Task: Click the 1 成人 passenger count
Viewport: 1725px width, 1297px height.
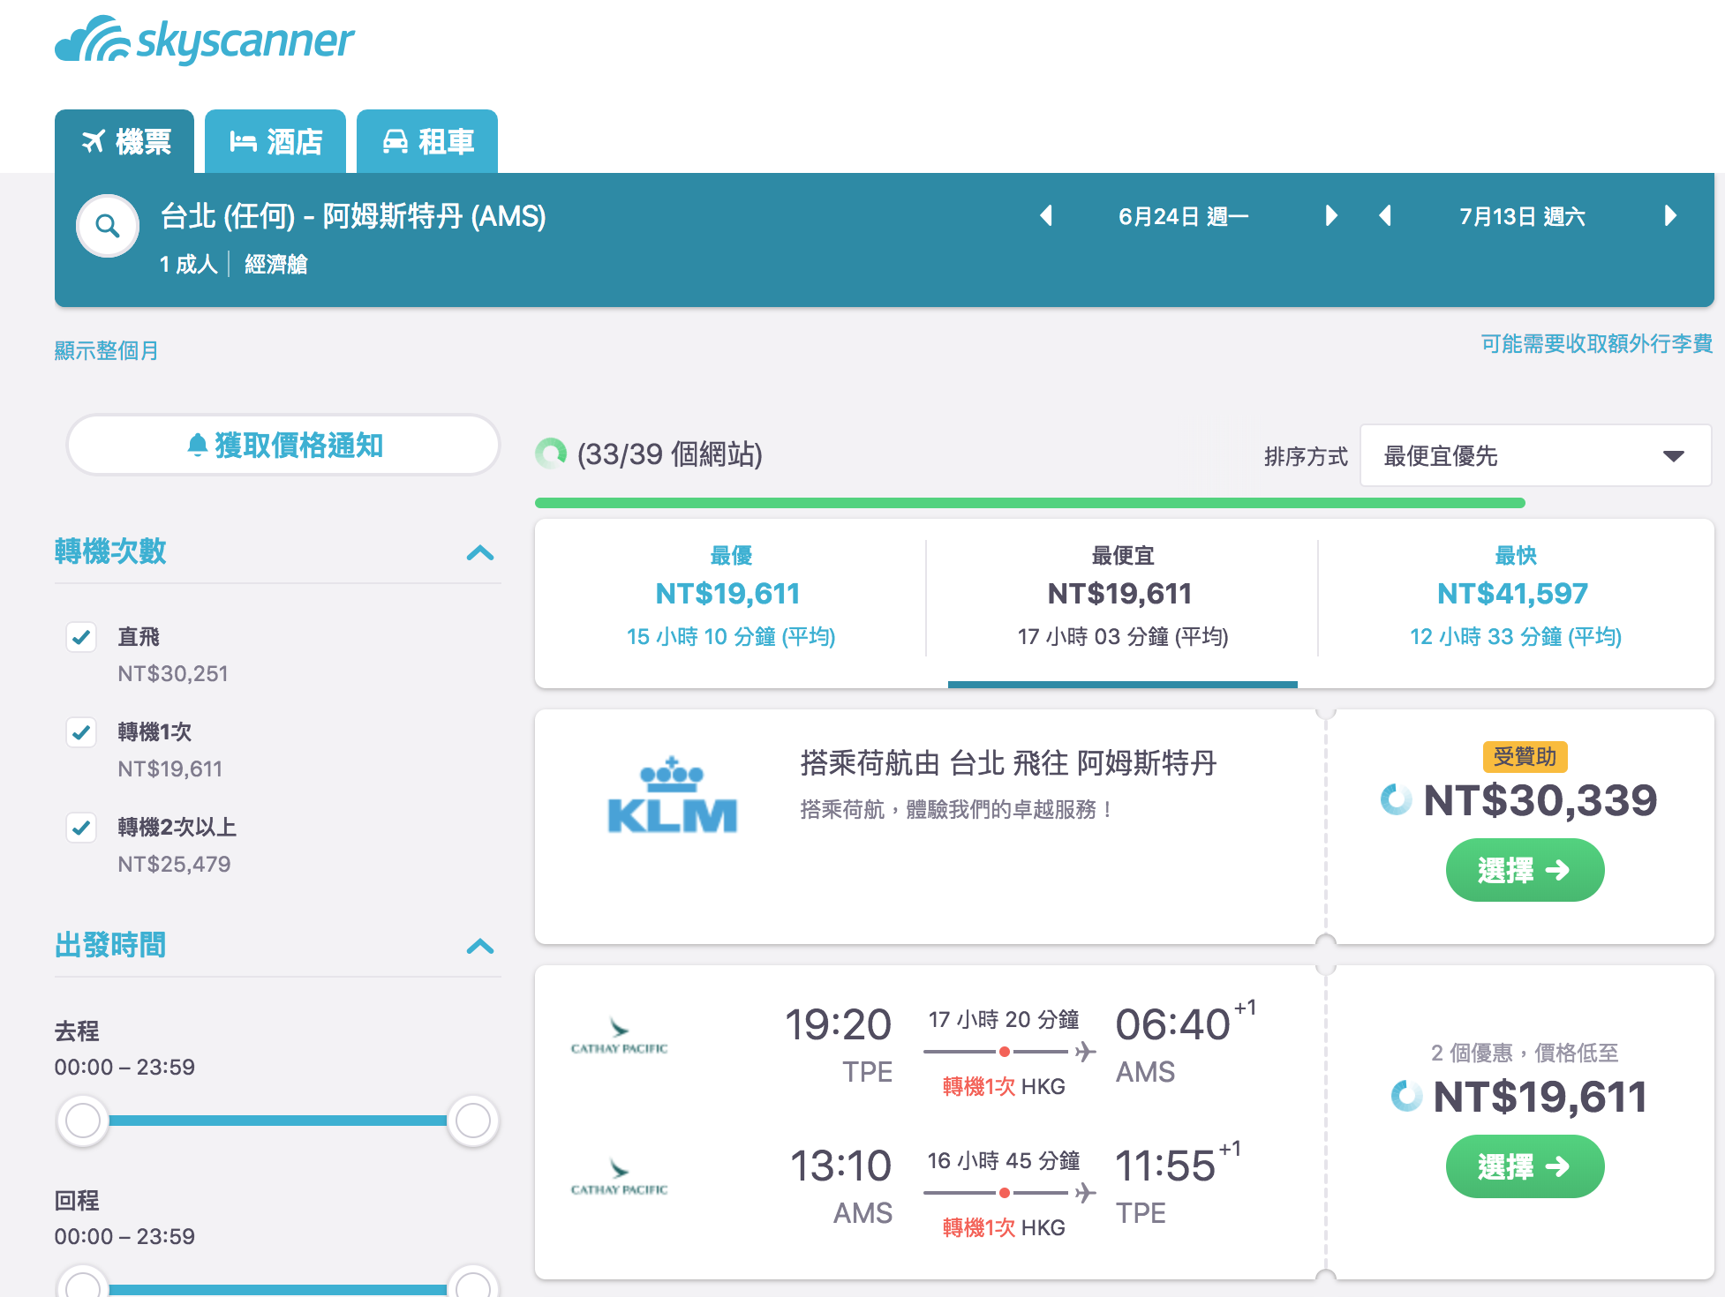Action: 188,264
